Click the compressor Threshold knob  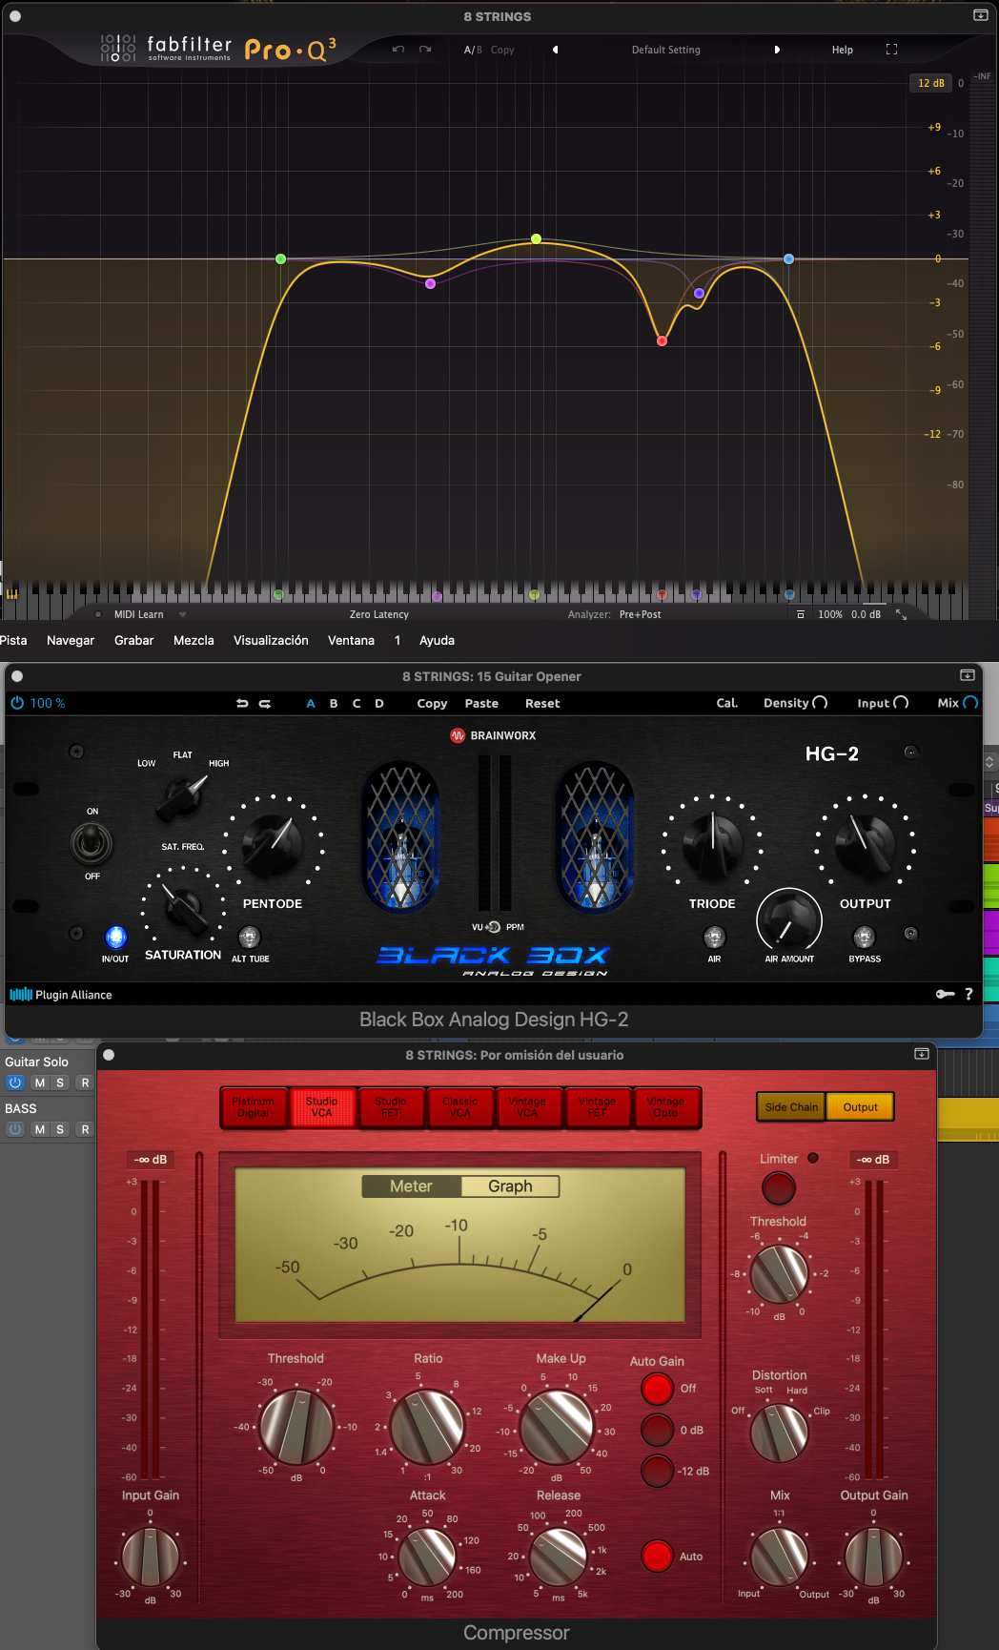(x=296, y=1427)
